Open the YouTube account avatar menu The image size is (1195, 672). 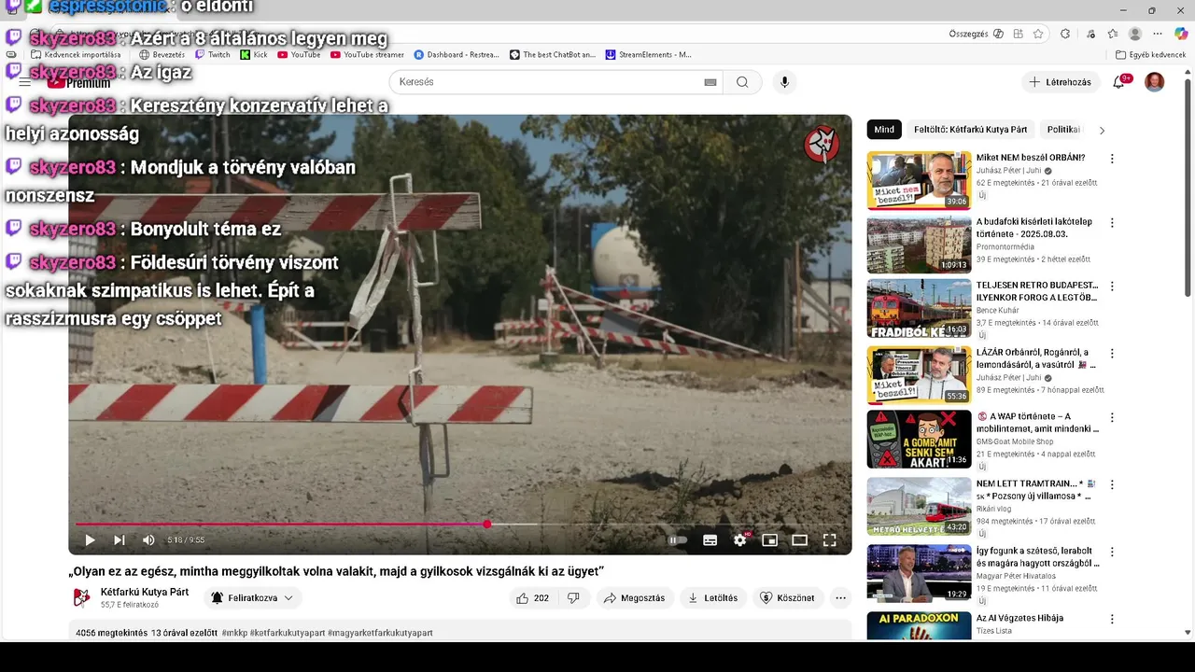point(1155,82)
